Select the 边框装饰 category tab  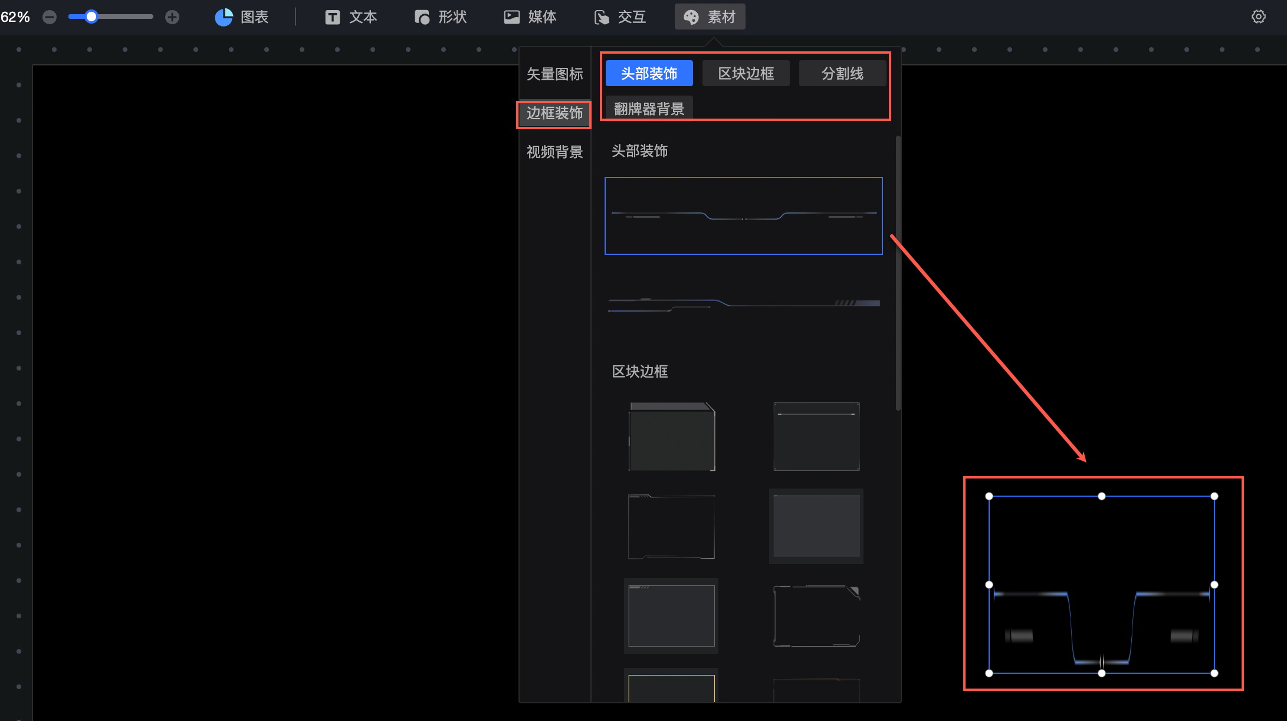(x=554, y=113)
